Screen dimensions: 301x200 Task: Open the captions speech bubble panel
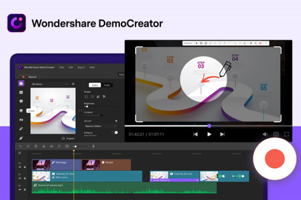coord(21,101)
